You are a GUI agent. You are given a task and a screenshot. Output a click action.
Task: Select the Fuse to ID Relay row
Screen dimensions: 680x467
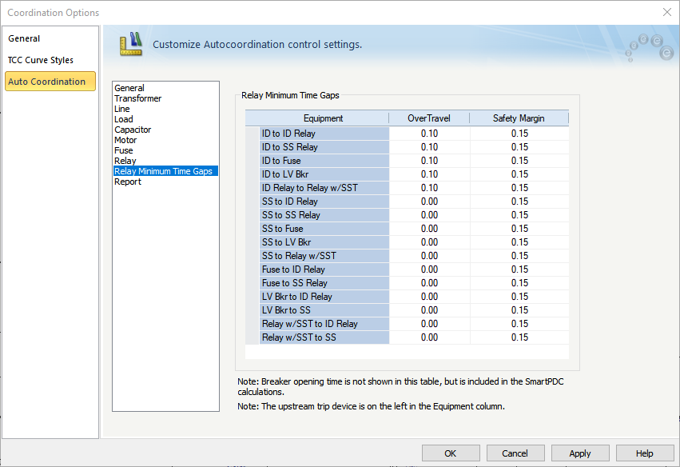[x=293, y=269]
